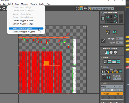
Task: Click Flatten by Material ID checker icon
Action: coord(116,71)
